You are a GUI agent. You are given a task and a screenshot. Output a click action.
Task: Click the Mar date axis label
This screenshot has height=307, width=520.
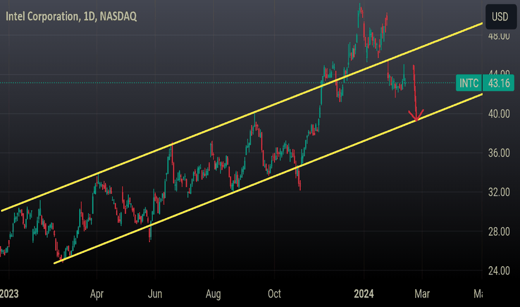tap(422, 294)
